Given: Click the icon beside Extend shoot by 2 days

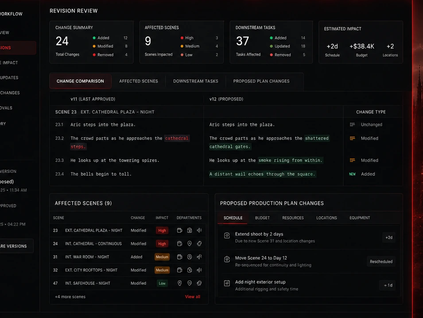Looking at the screenshot, I should 227,235.
